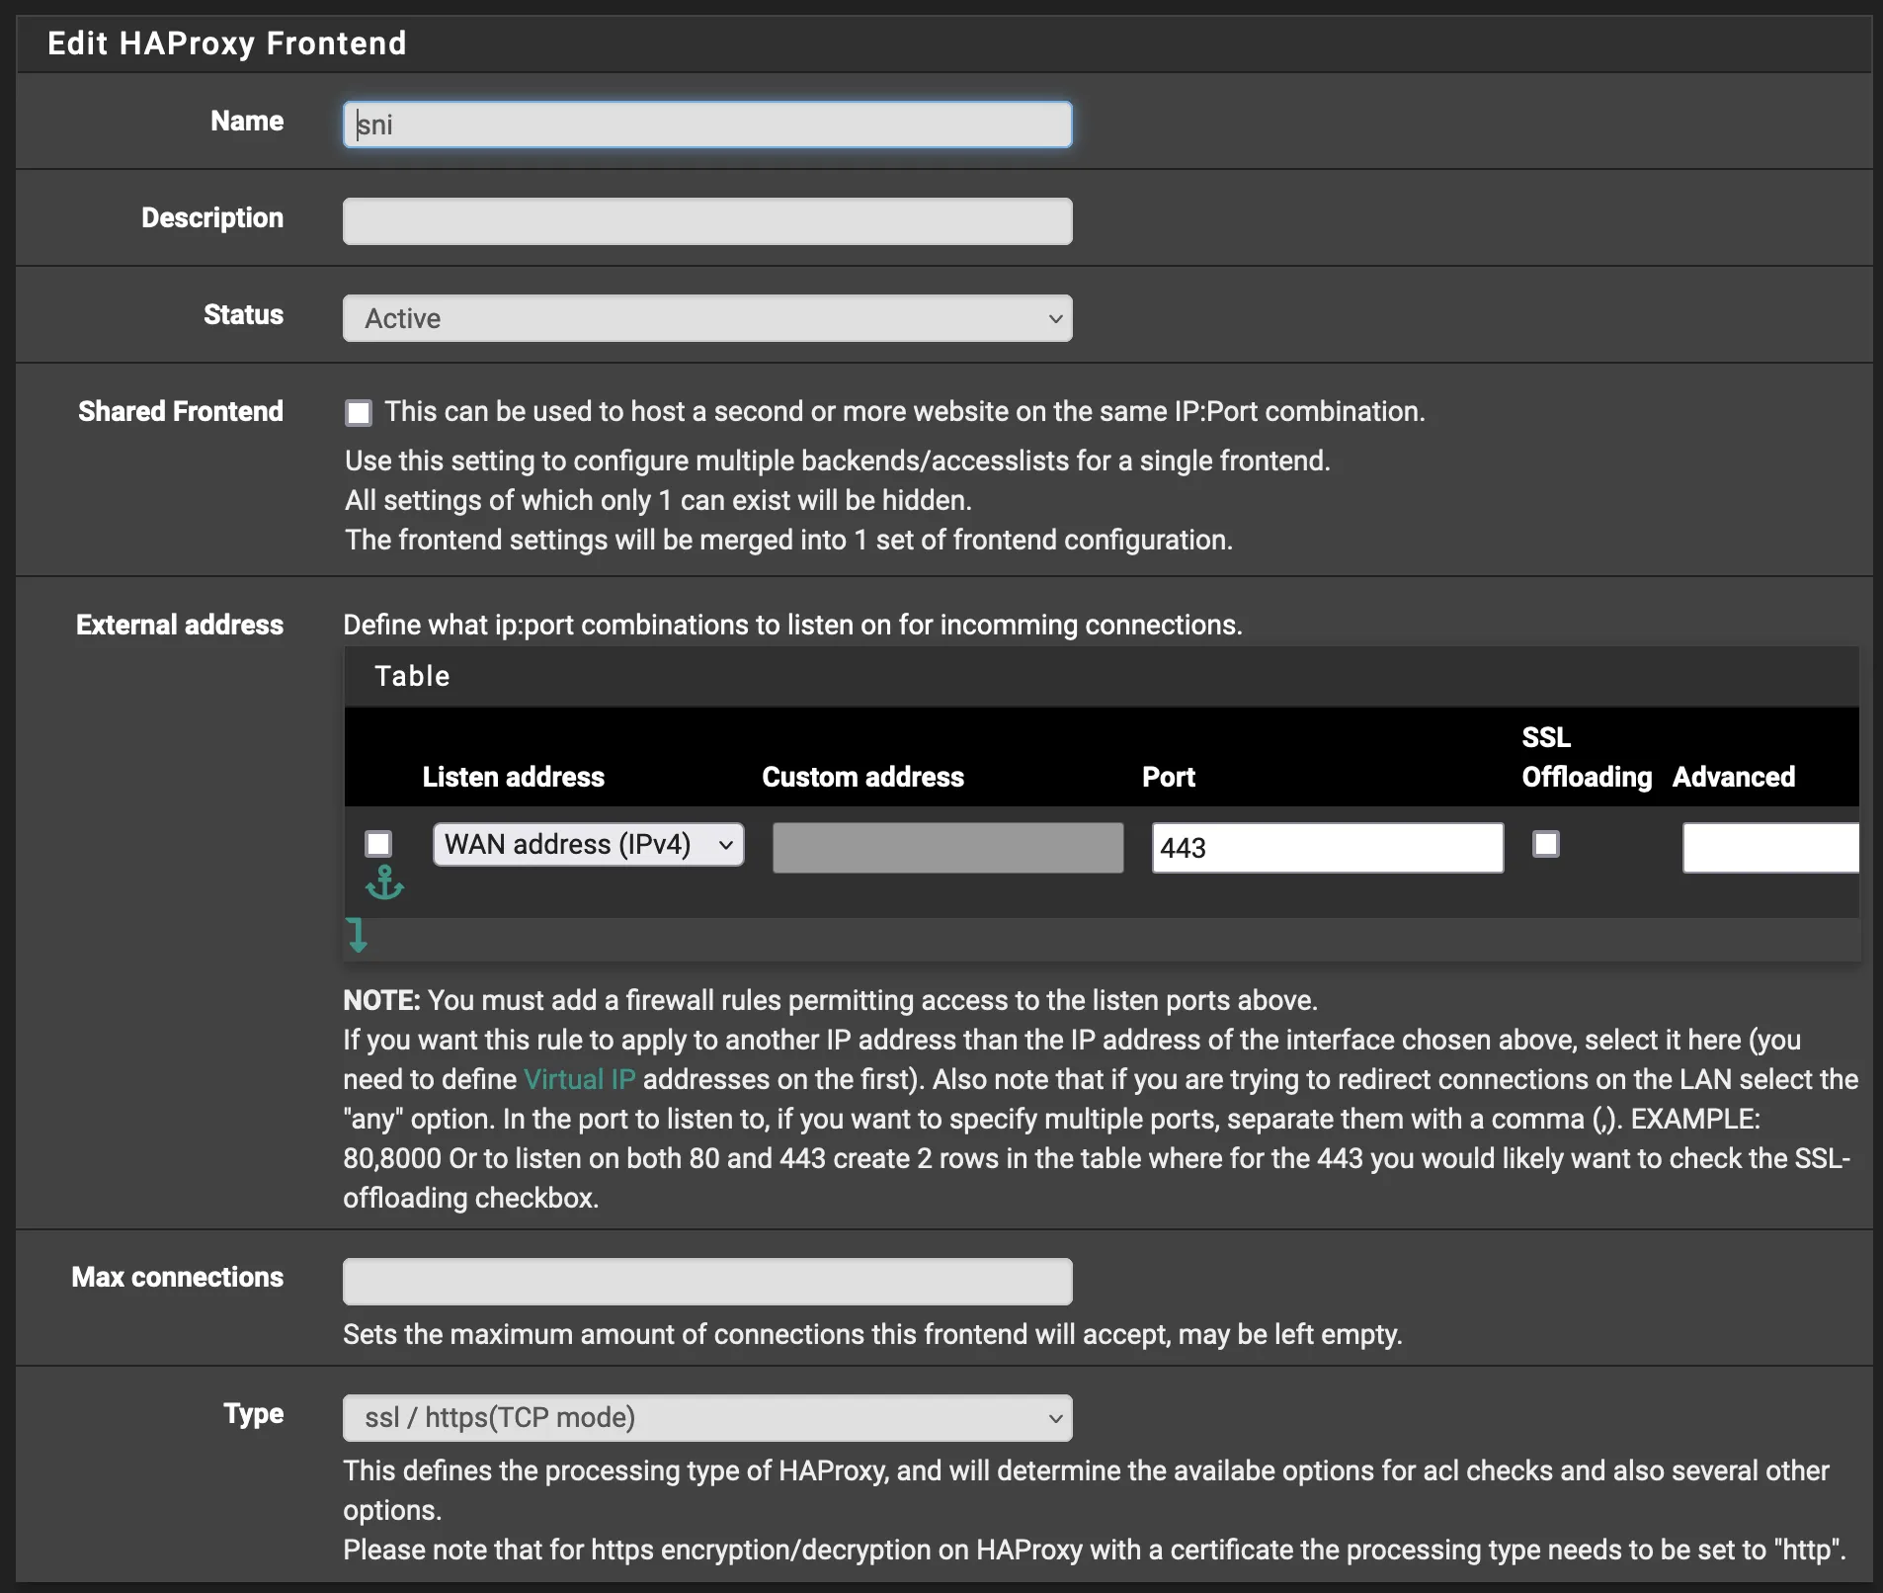Click the Listen address column header
Viewport: 1883px width, 1593px height.
(x=513, y=777)
